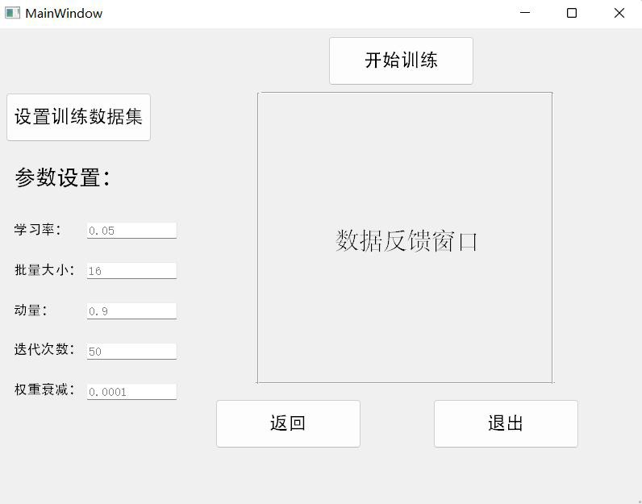Click the 批量大小: label

tap(44, 270)
